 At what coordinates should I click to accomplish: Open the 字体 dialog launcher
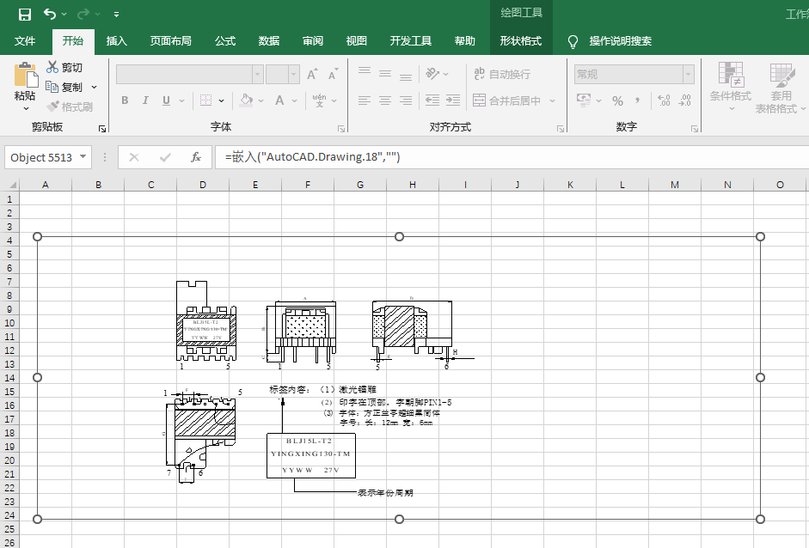341,129
